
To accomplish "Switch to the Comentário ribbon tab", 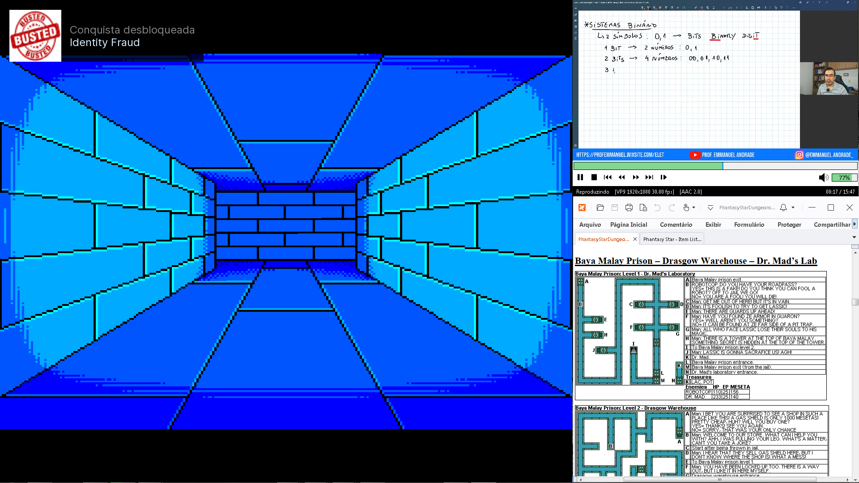I will pyautogui.click(x=676, y=225).
